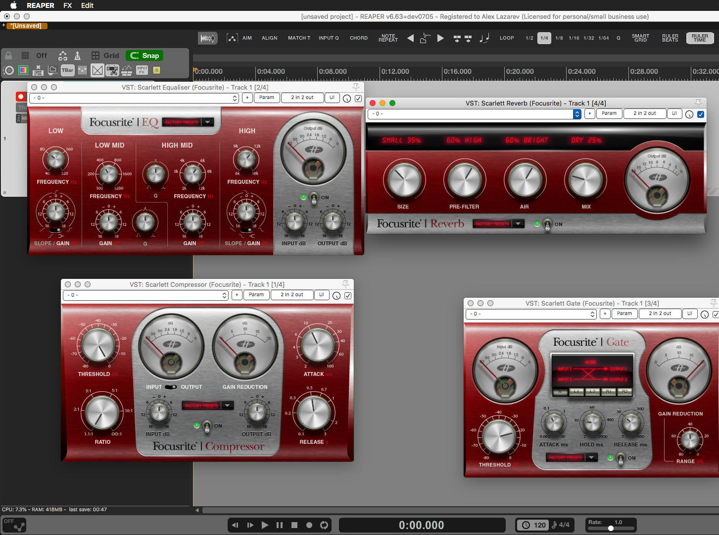Click the Record button in the transport

(x=309, y=525)
